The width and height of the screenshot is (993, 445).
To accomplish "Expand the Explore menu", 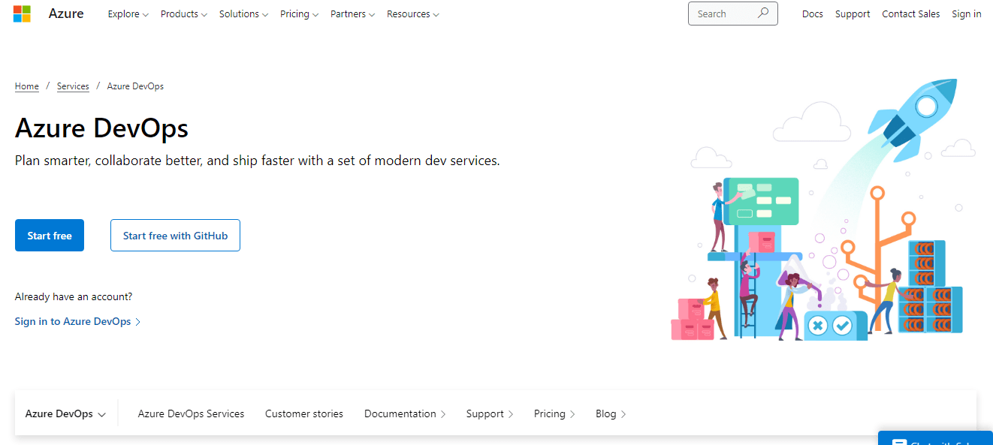I will 128,14.
